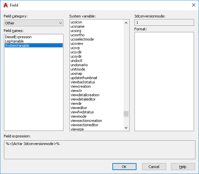Choose ucsicon system variable
Screen dimensions: 199x174
point(76,22)
